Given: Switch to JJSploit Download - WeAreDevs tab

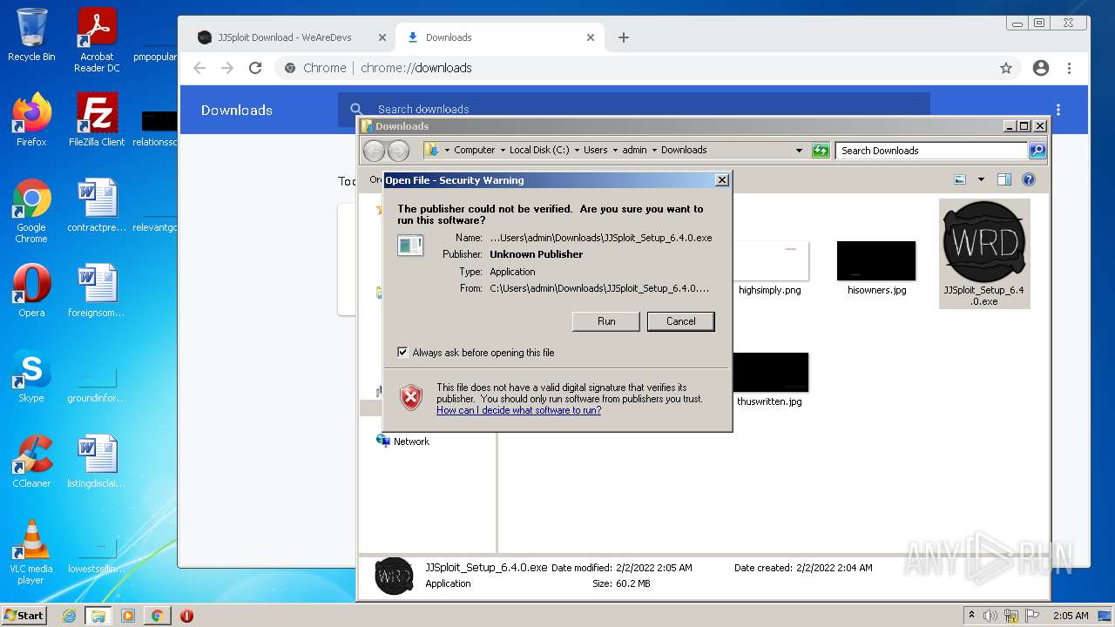Looking at the screenshot, I should tap(292, 37).
